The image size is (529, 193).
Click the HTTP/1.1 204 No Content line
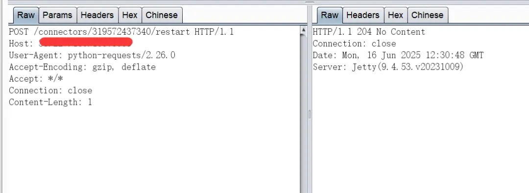click(369, 32)
